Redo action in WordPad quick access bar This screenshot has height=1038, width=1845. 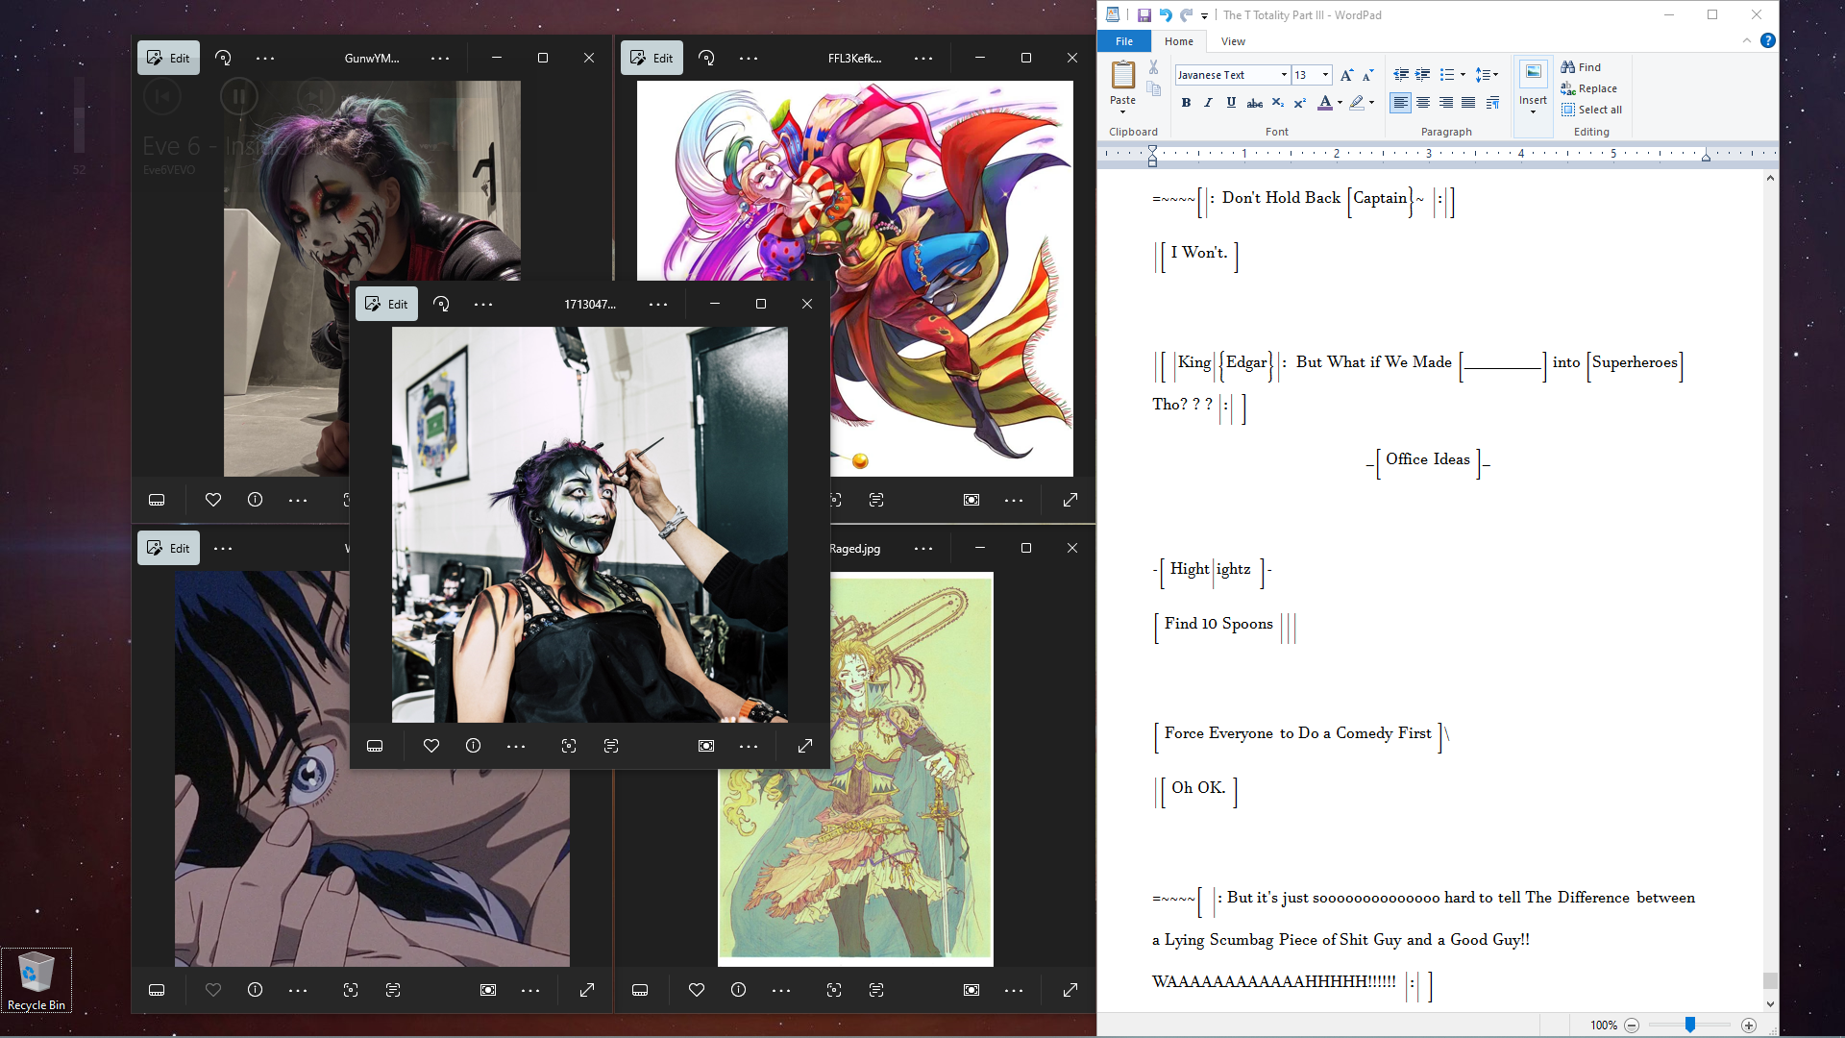pos(1186,15)
